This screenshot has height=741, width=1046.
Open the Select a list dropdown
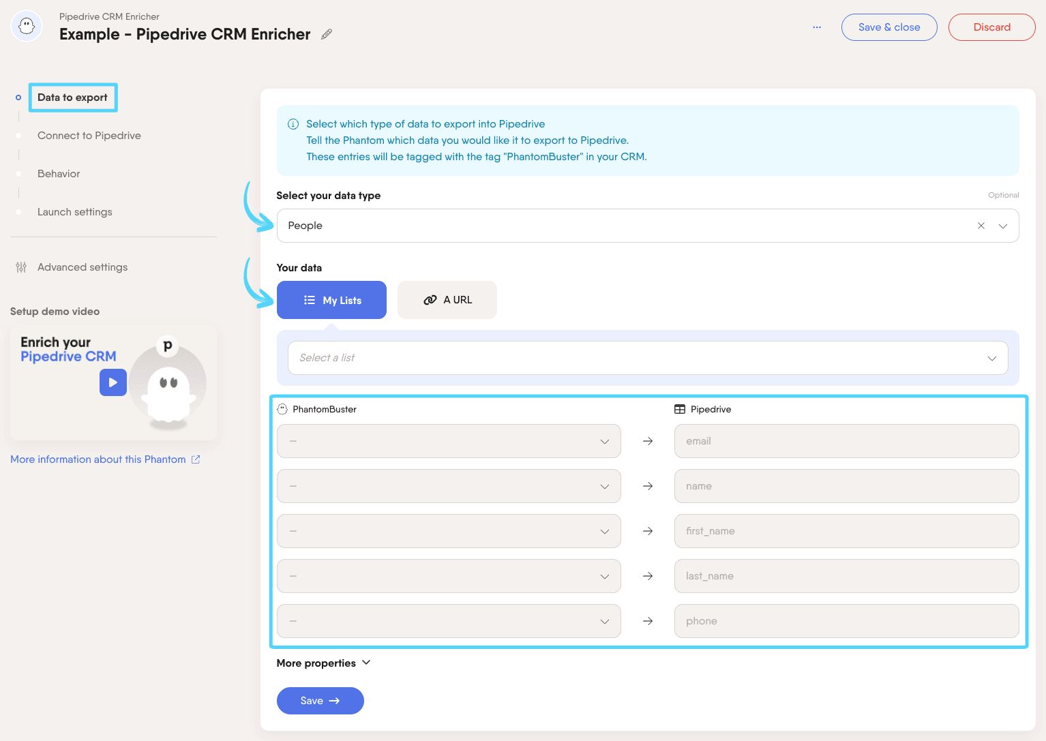(648, 358)
